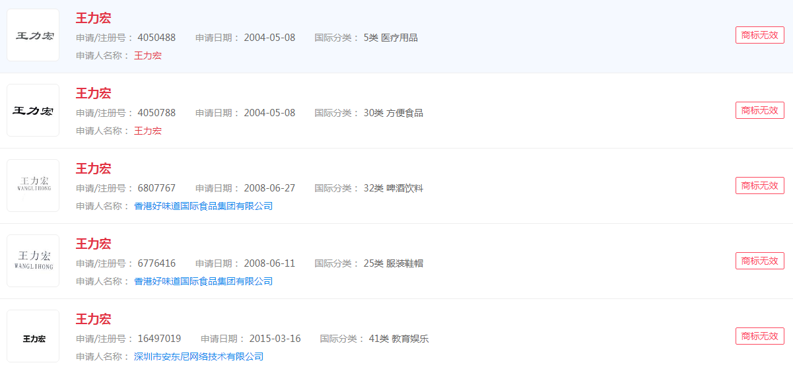Select registration number 6807767
This screenshot has height=373, width=793.
coord(156,188)
